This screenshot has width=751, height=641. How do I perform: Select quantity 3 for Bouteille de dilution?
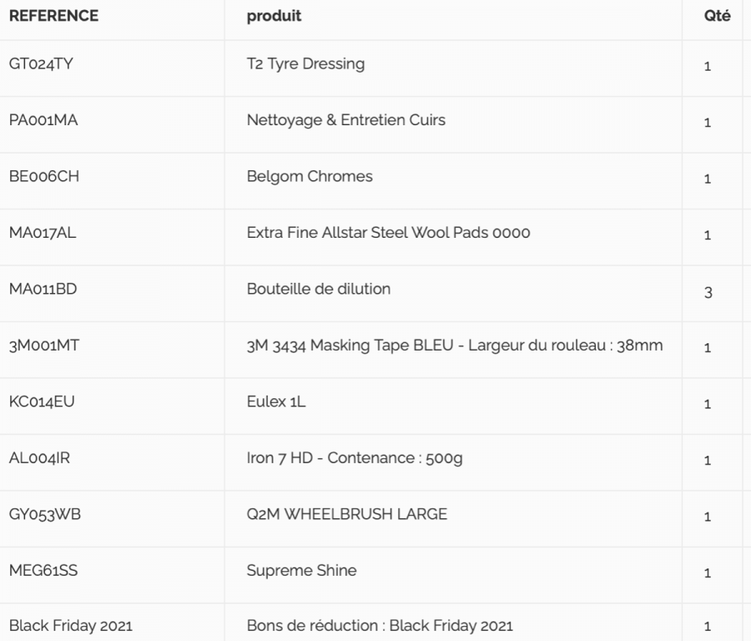click(x=708, y=292)
